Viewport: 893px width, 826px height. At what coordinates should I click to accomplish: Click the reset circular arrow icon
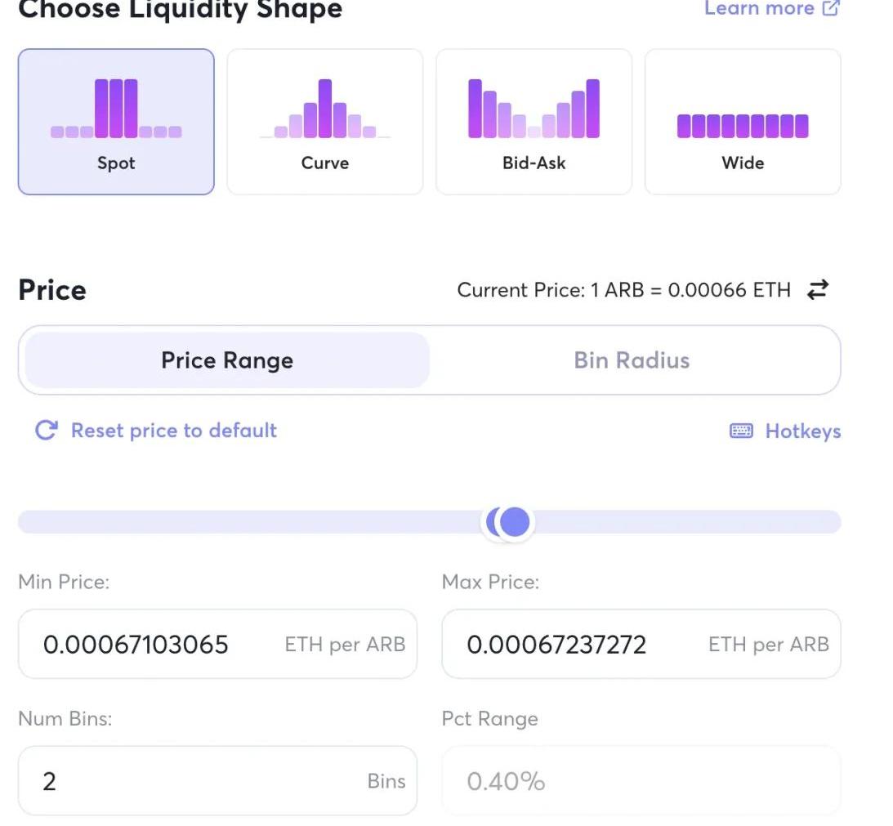(47, 431)
